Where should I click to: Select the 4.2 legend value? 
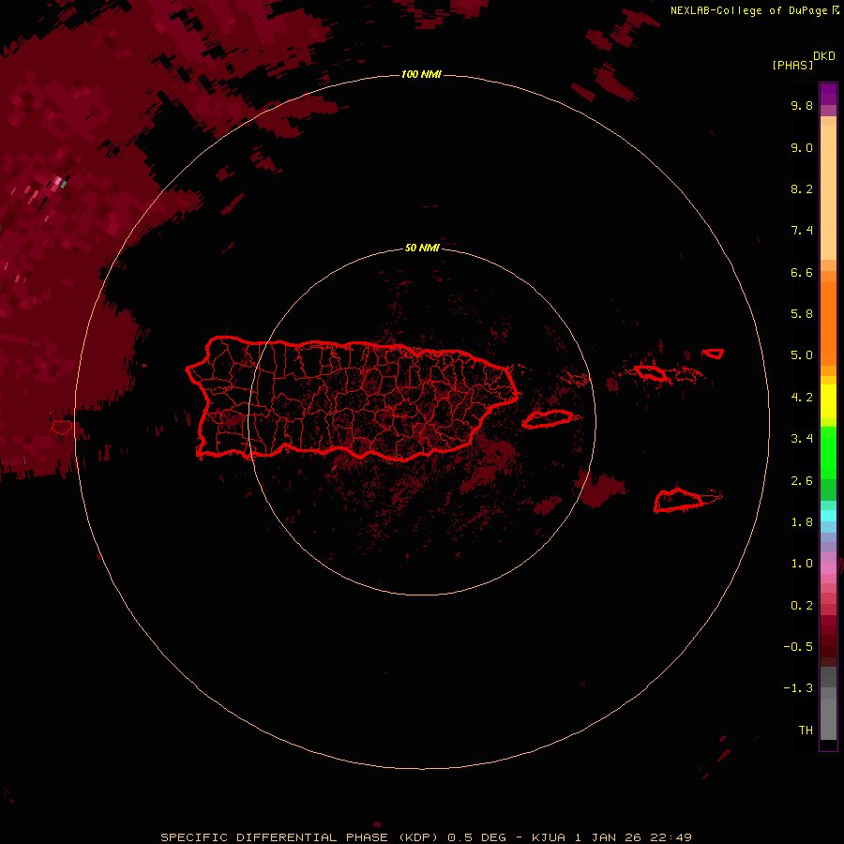coord(802,398)
